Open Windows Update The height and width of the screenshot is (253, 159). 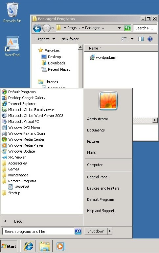(18, 151)
